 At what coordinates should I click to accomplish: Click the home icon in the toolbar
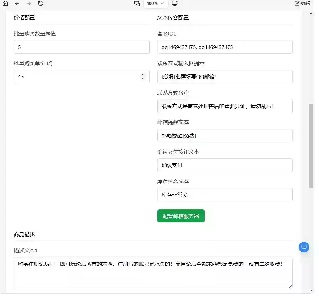pyautogui.click(x=5, y=3)
